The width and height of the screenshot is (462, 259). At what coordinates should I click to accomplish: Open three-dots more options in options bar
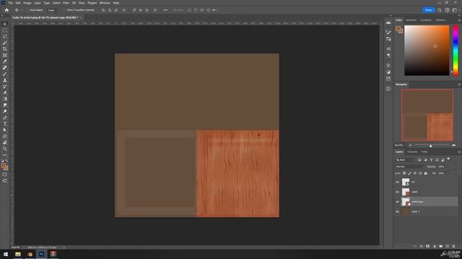pos(165,10)
